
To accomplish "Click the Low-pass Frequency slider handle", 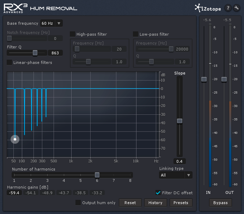I will click(171, 49).
